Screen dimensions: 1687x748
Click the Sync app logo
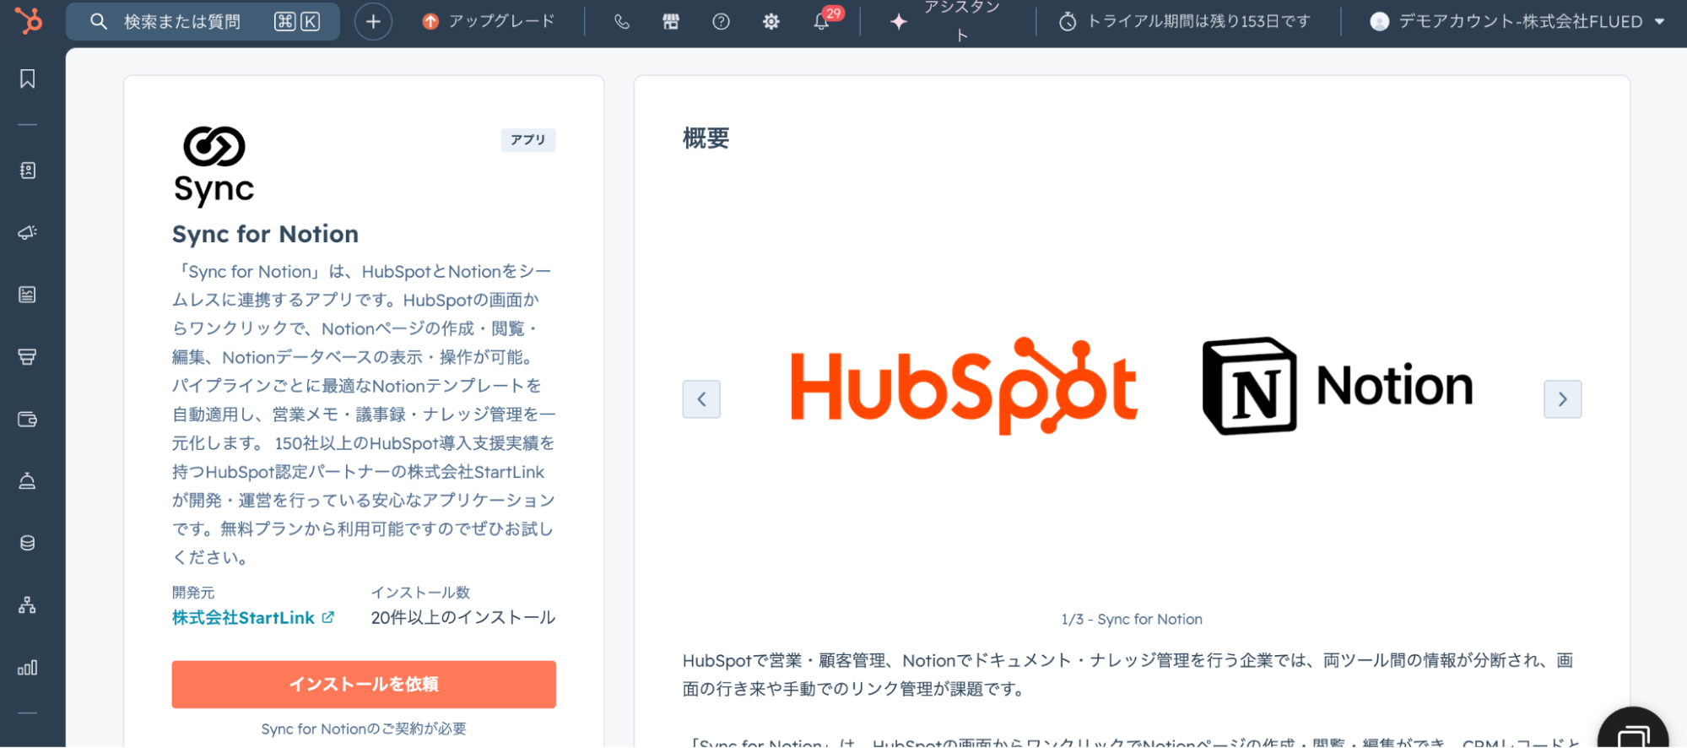point(214,165)
